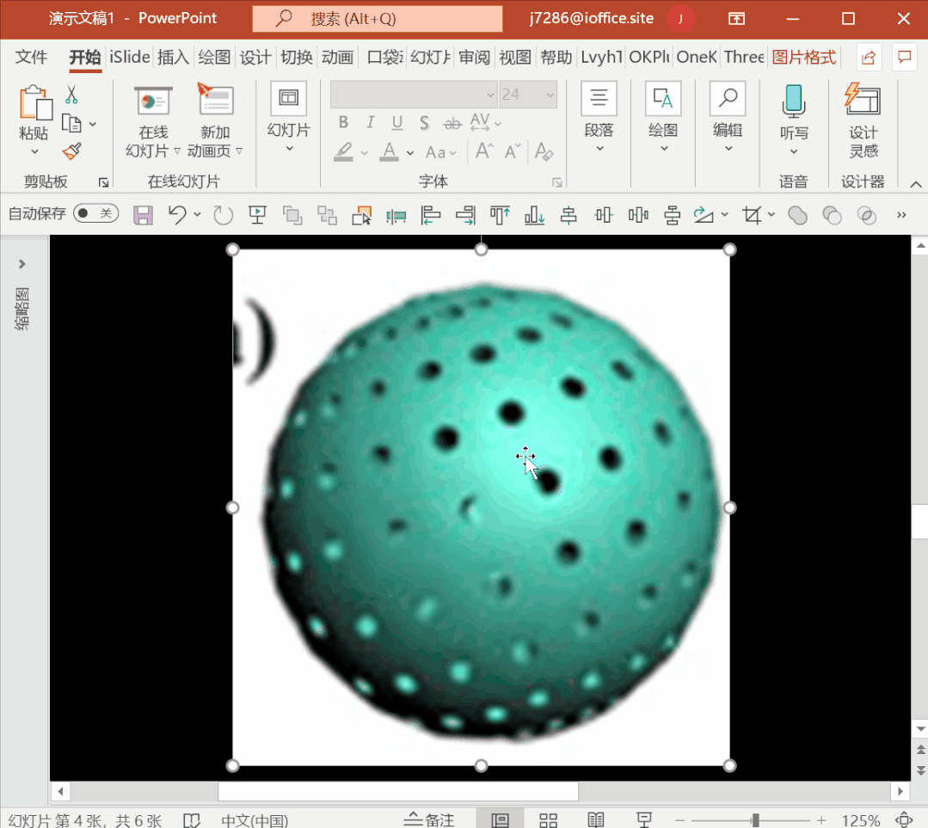Click the Add Animation Page button
This screenshot has width=928, height=828.
[215, 121]
